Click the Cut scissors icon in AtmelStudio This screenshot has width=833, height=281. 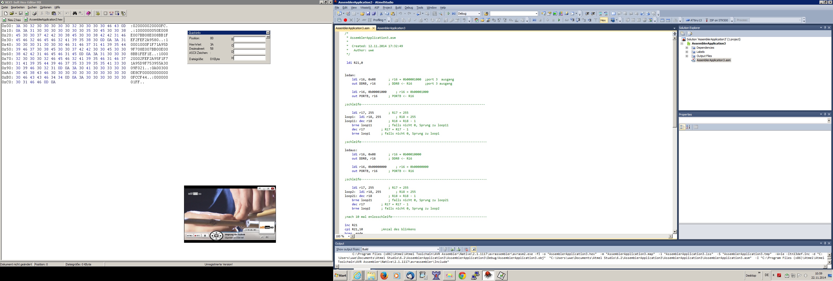tap(381, 14)
